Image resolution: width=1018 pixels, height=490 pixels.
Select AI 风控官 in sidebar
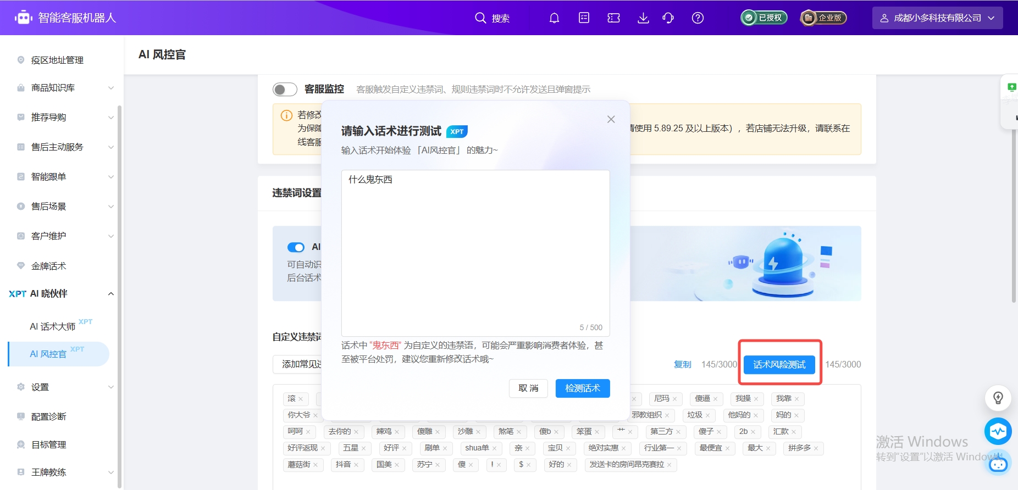click(58, 354)
